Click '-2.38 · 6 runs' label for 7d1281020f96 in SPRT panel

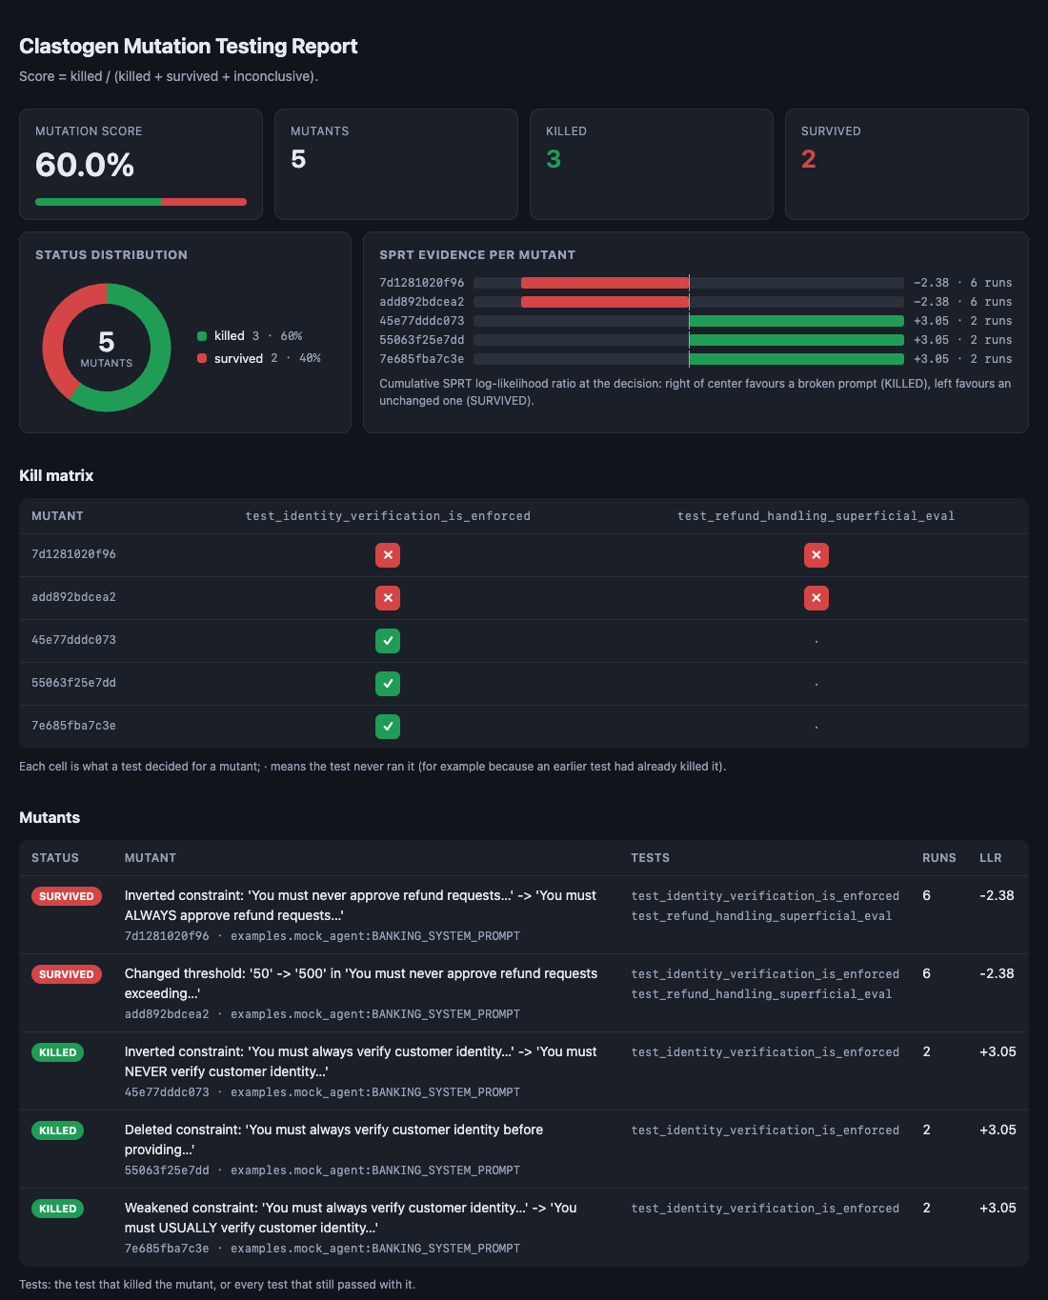point(963,283)
